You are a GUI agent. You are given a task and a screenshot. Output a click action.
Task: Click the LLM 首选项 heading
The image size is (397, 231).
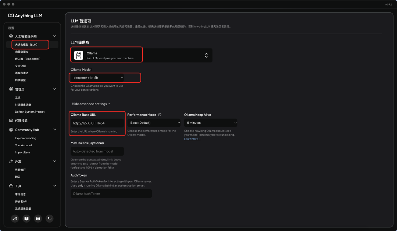[81, 21]
